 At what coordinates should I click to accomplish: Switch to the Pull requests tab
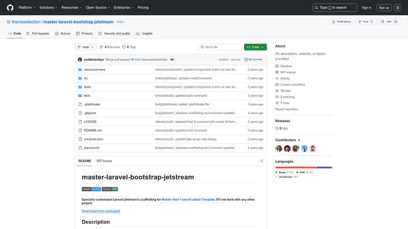click(x=38, y=34)
